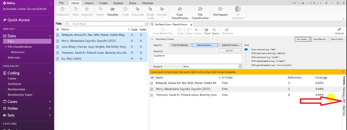Expand the Cases section

[50, 102]
